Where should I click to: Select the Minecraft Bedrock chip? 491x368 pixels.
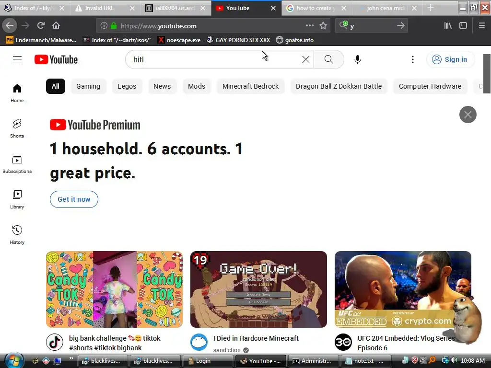click(x=250, y=86)
